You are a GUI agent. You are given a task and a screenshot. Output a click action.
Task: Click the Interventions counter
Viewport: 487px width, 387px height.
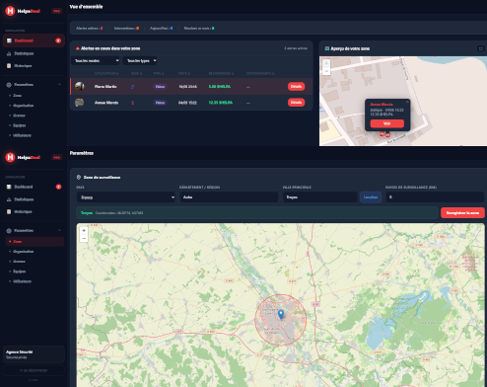pos(126,29)
